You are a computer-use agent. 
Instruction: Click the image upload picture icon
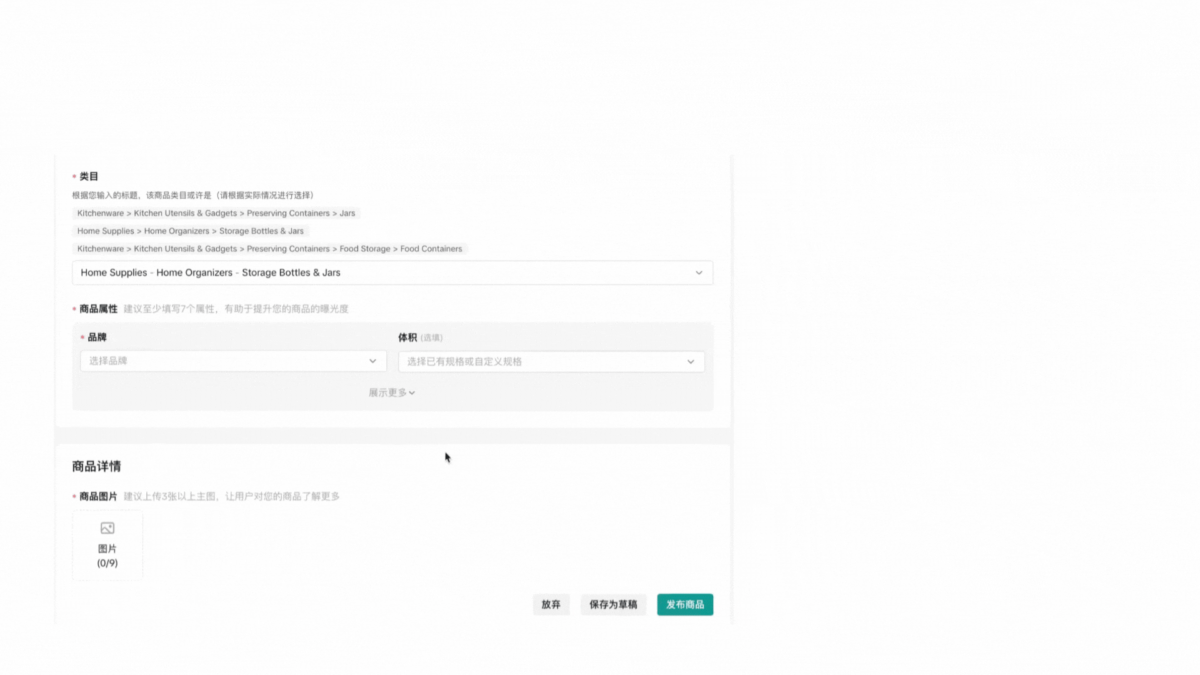[x=107, y=528]
